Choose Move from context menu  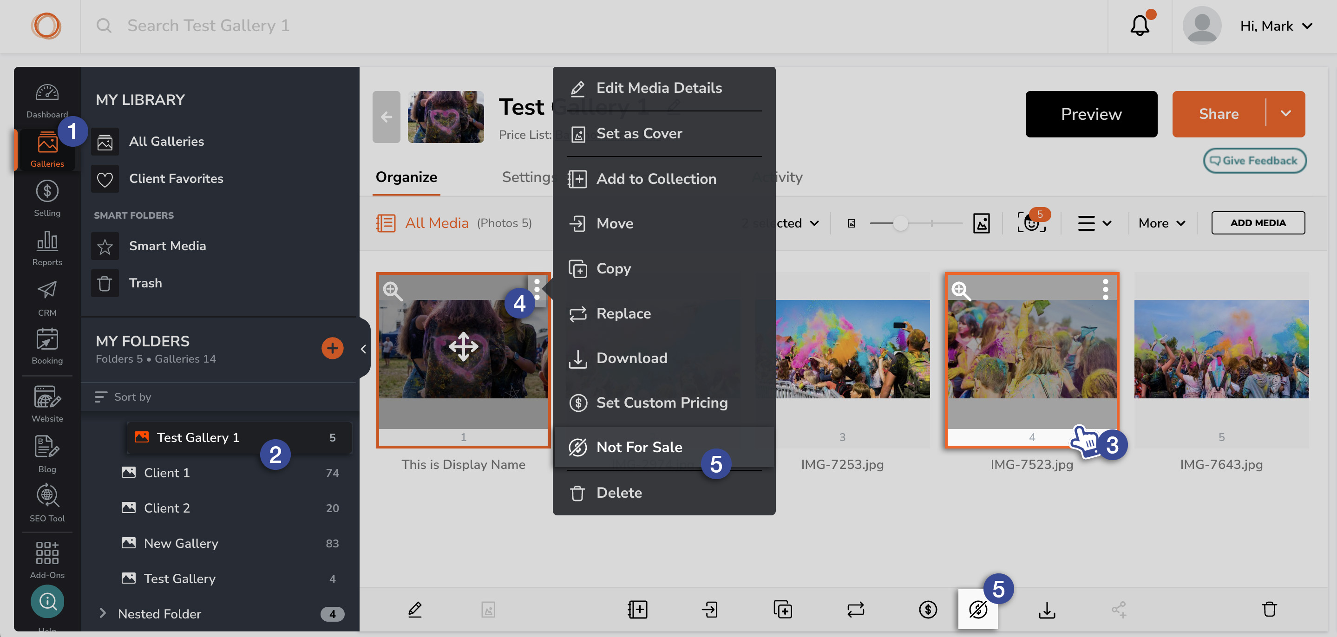[663, 223]
